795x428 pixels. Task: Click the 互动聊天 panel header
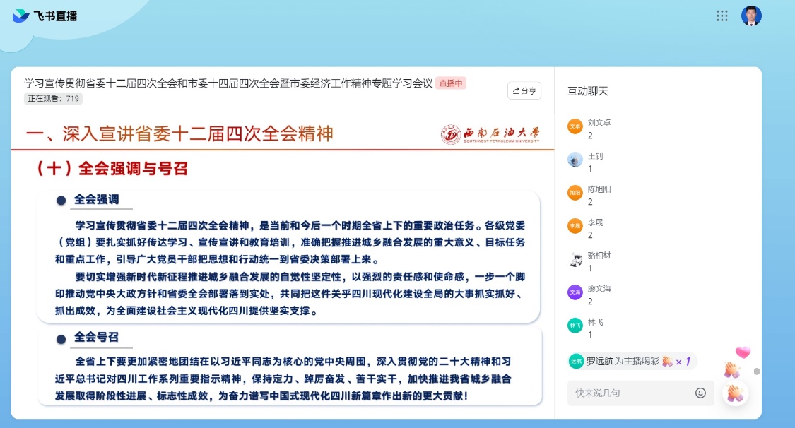[x=588, y=91]
